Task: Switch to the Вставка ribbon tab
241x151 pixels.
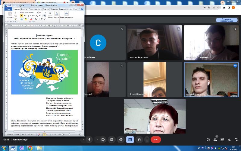Action: [x=24, y=9]
